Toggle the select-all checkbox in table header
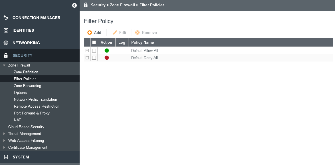Screen dimensions: 335x165 [x=94, y=42]
